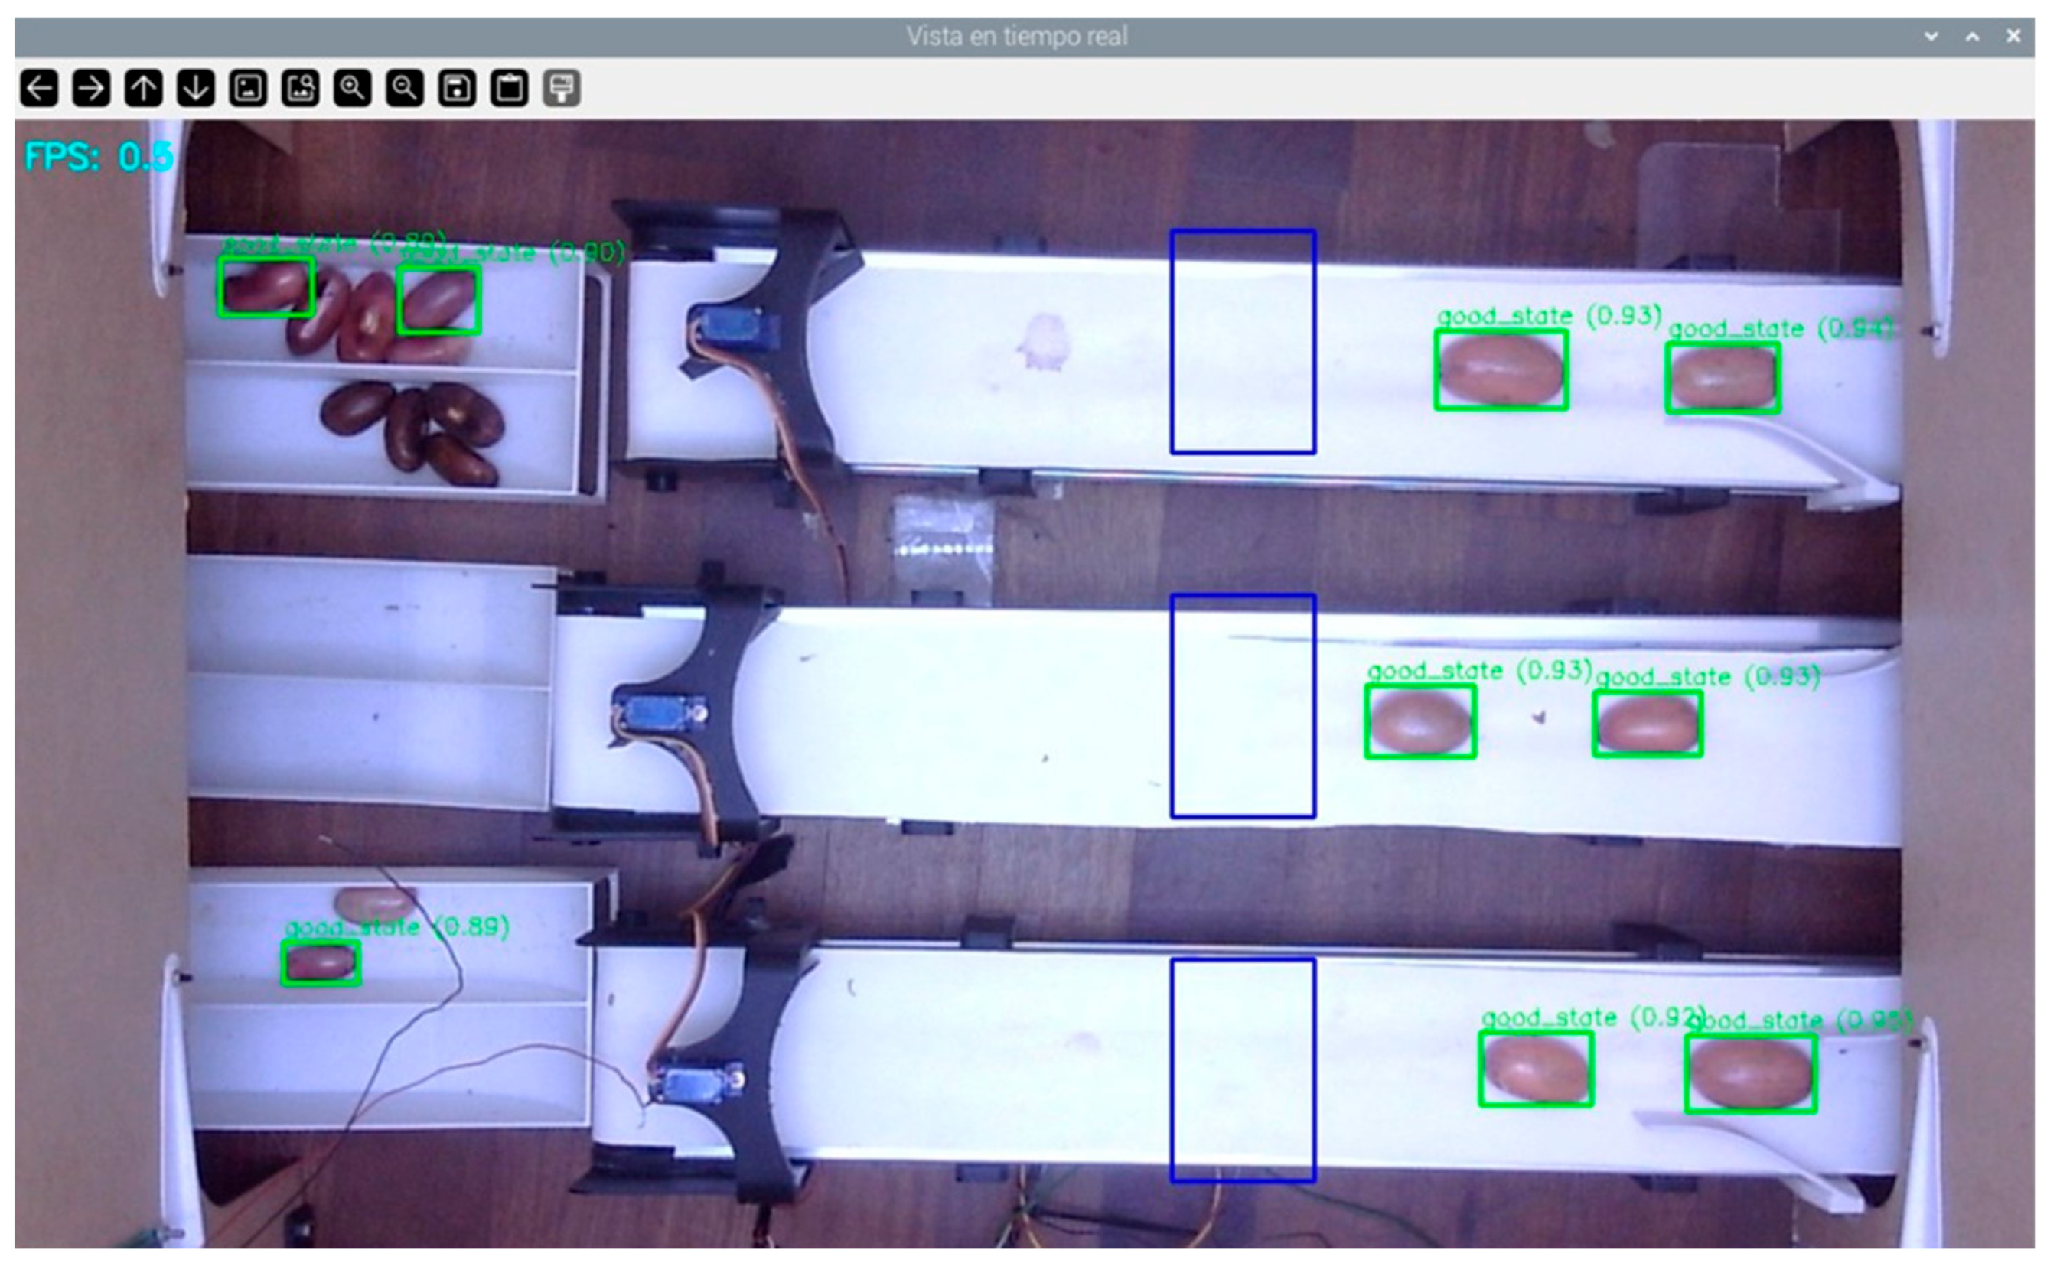
Task: Click the tray bean labeled good_state (0.89)
Action: click(x=321, y=962)
